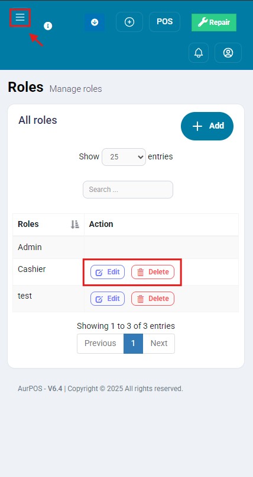Click the white info circle icon
This screenshot has width=253, height=477.
point(48,26)
